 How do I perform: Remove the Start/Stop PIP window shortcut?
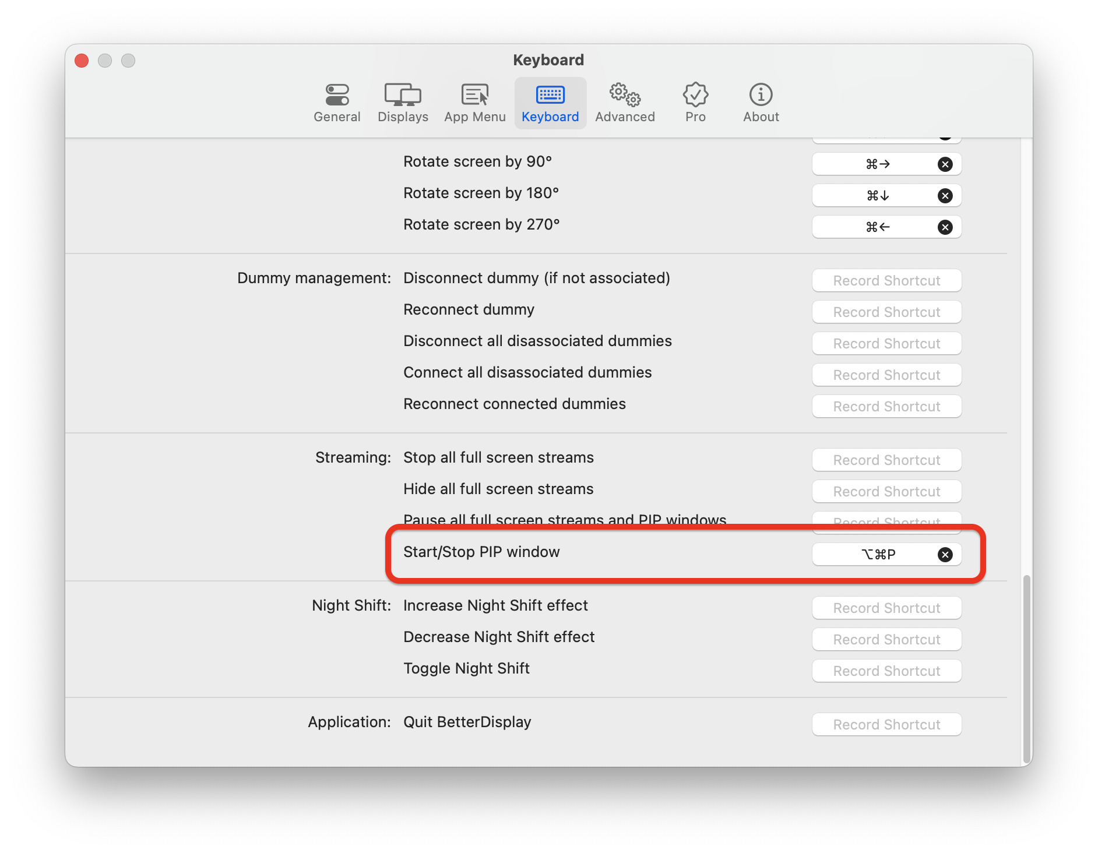click(945, 554)
